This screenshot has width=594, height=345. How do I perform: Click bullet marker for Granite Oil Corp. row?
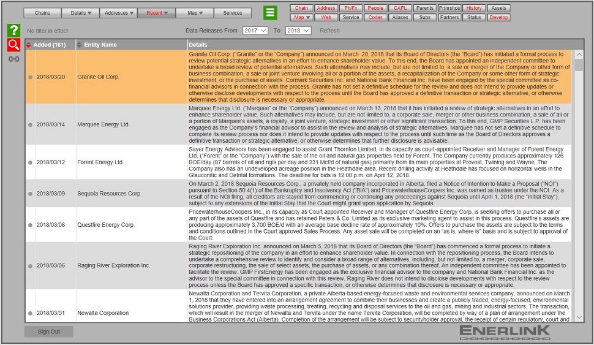(x=30, y=77)
